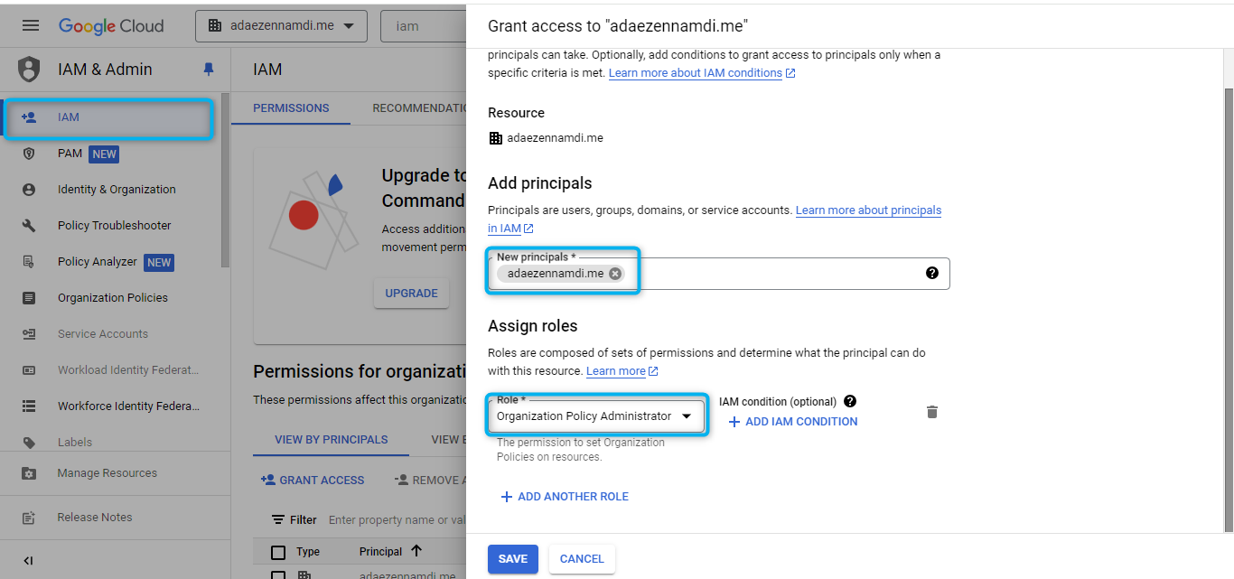Delete the role with the trash icon
The width and height of the screenshot is (1234, 579).
coord(932,412)
